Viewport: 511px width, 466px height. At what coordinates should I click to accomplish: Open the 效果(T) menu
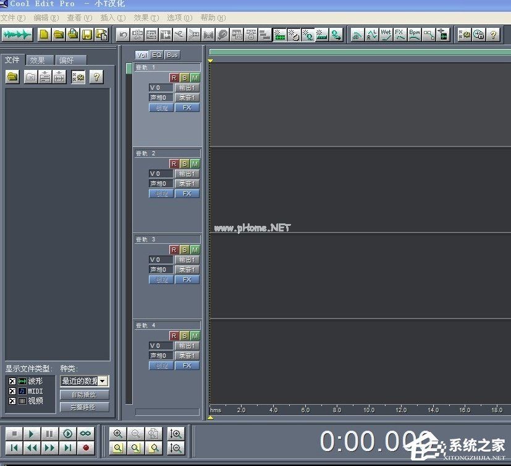click(146, 18)
